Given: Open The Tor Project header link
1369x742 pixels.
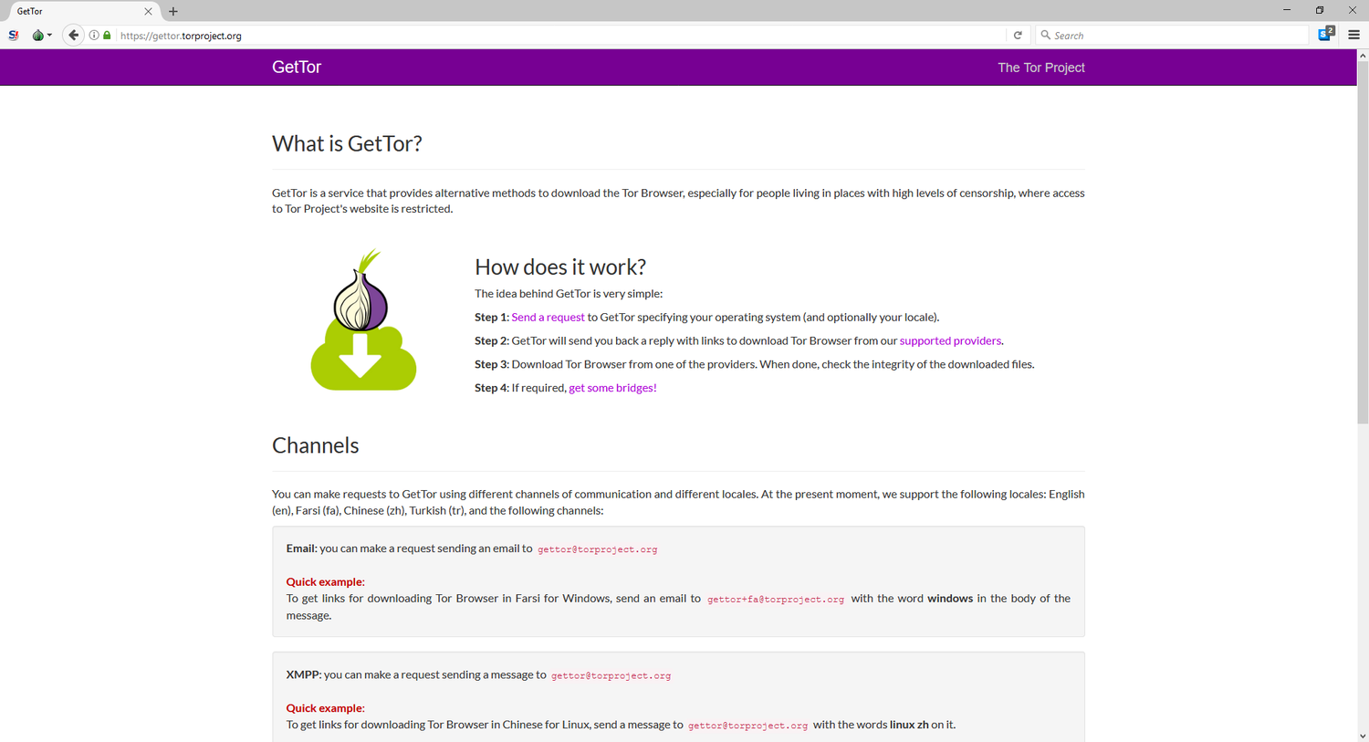Looking at the screenshot, I should click(1041, 68).
